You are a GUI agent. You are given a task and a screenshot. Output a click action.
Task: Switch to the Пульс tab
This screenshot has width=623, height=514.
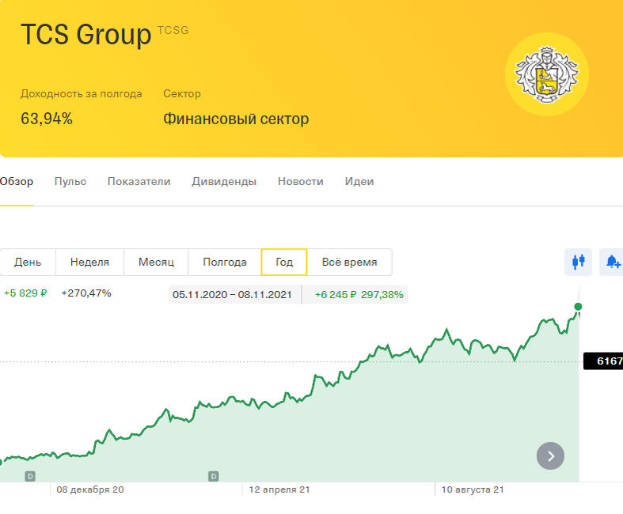[x=70, y=181]
